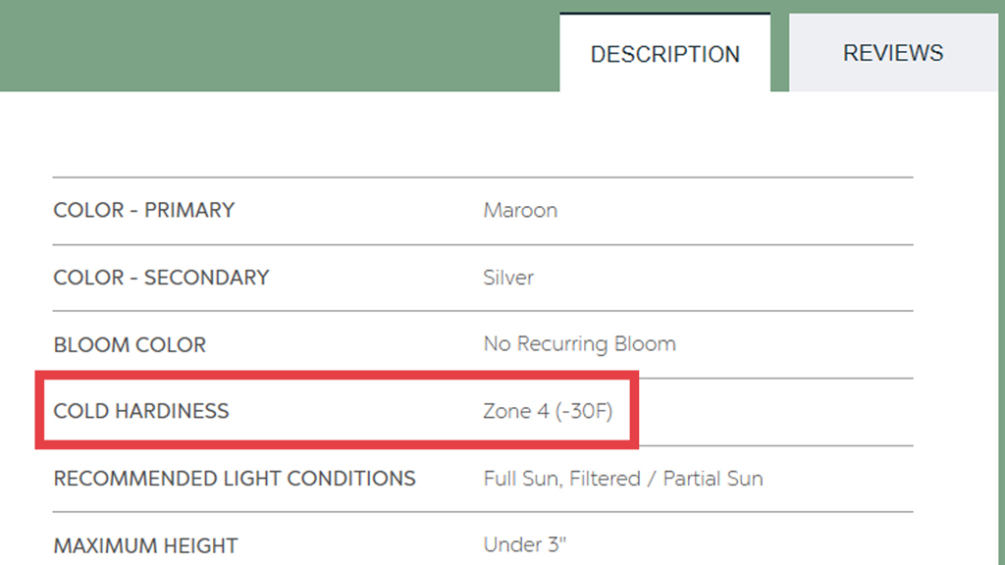1005x565 pixels.
Task: Select Full Sun, Filtered / Partial Sun text
Action: point(623,479)
